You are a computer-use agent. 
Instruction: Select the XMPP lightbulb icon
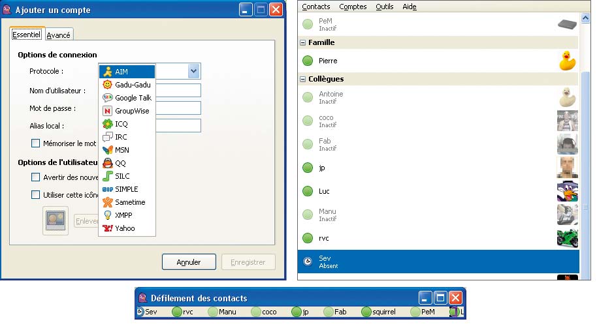pos(108,215)
